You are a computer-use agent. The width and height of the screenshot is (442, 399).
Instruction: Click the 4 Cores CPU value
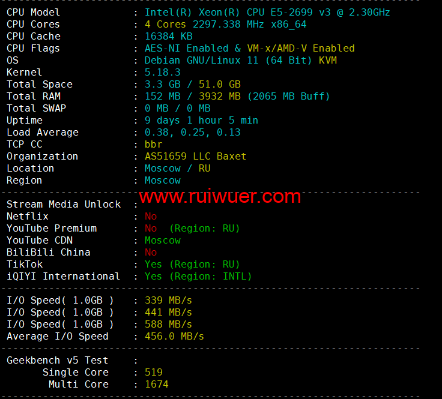pos(165,25)
